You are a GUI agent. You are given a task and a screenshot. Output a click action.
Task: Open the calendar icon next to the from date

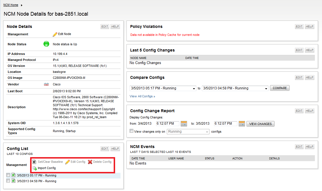[x=184, y=124]
